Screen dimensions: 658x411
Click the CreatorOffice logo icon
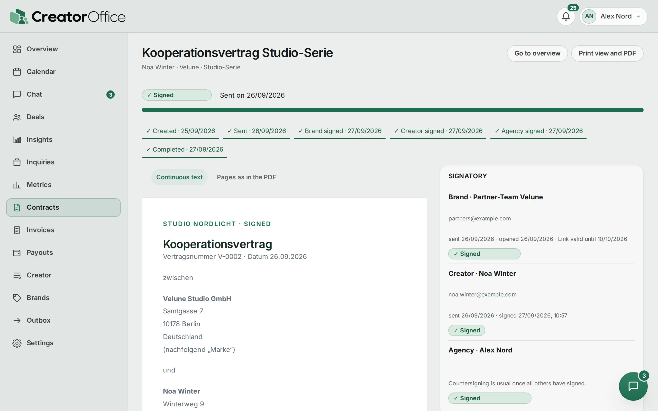click(19, 16)
